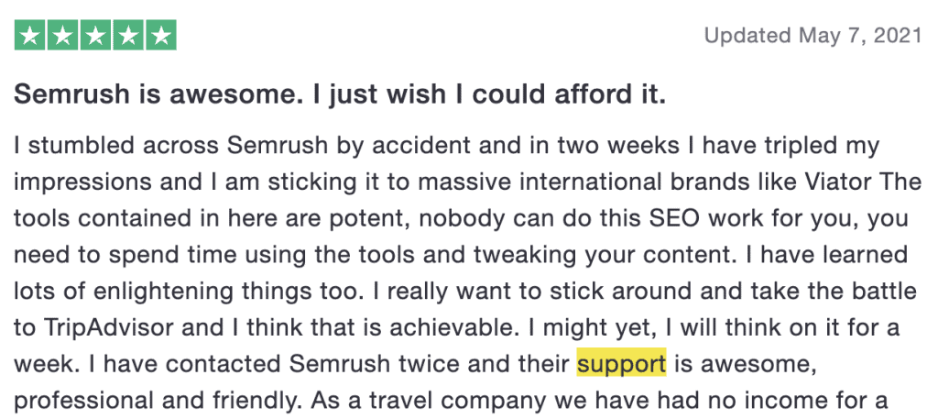Click the yellow highlighted word 'support'
Screen dimensions: 938x419
tap(621, 363)
